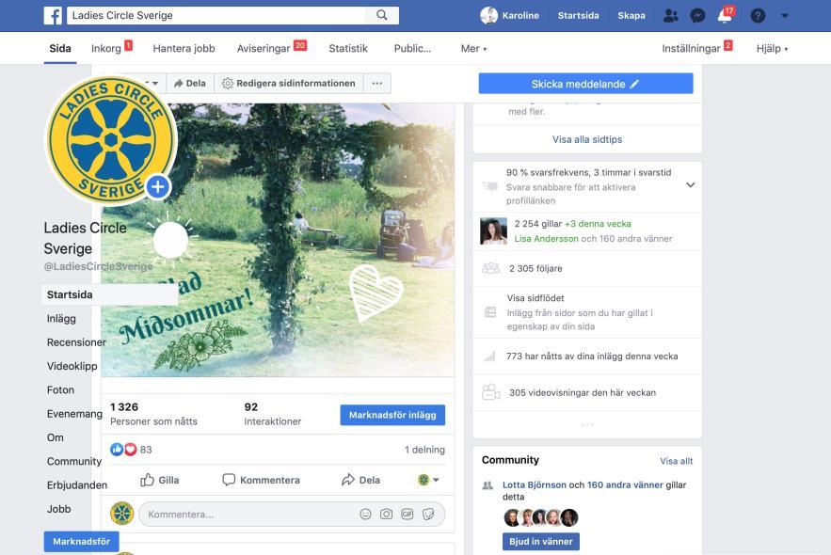The image size is (831, 555).
Task: Select Startsida in left sidebar
Action: pyautogui.click(x=110, y=294)
